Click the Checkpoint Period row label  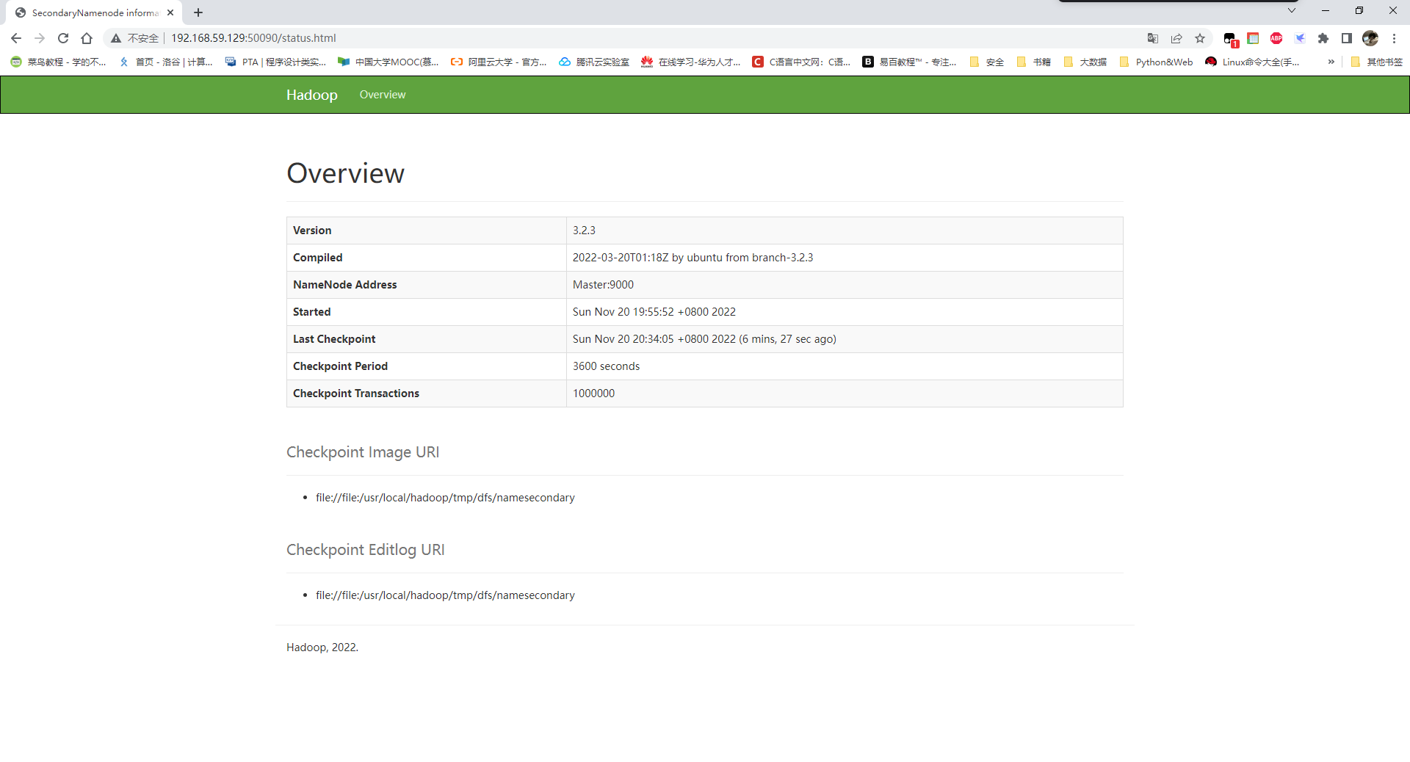pyautogui.click(x=340, y=366)
